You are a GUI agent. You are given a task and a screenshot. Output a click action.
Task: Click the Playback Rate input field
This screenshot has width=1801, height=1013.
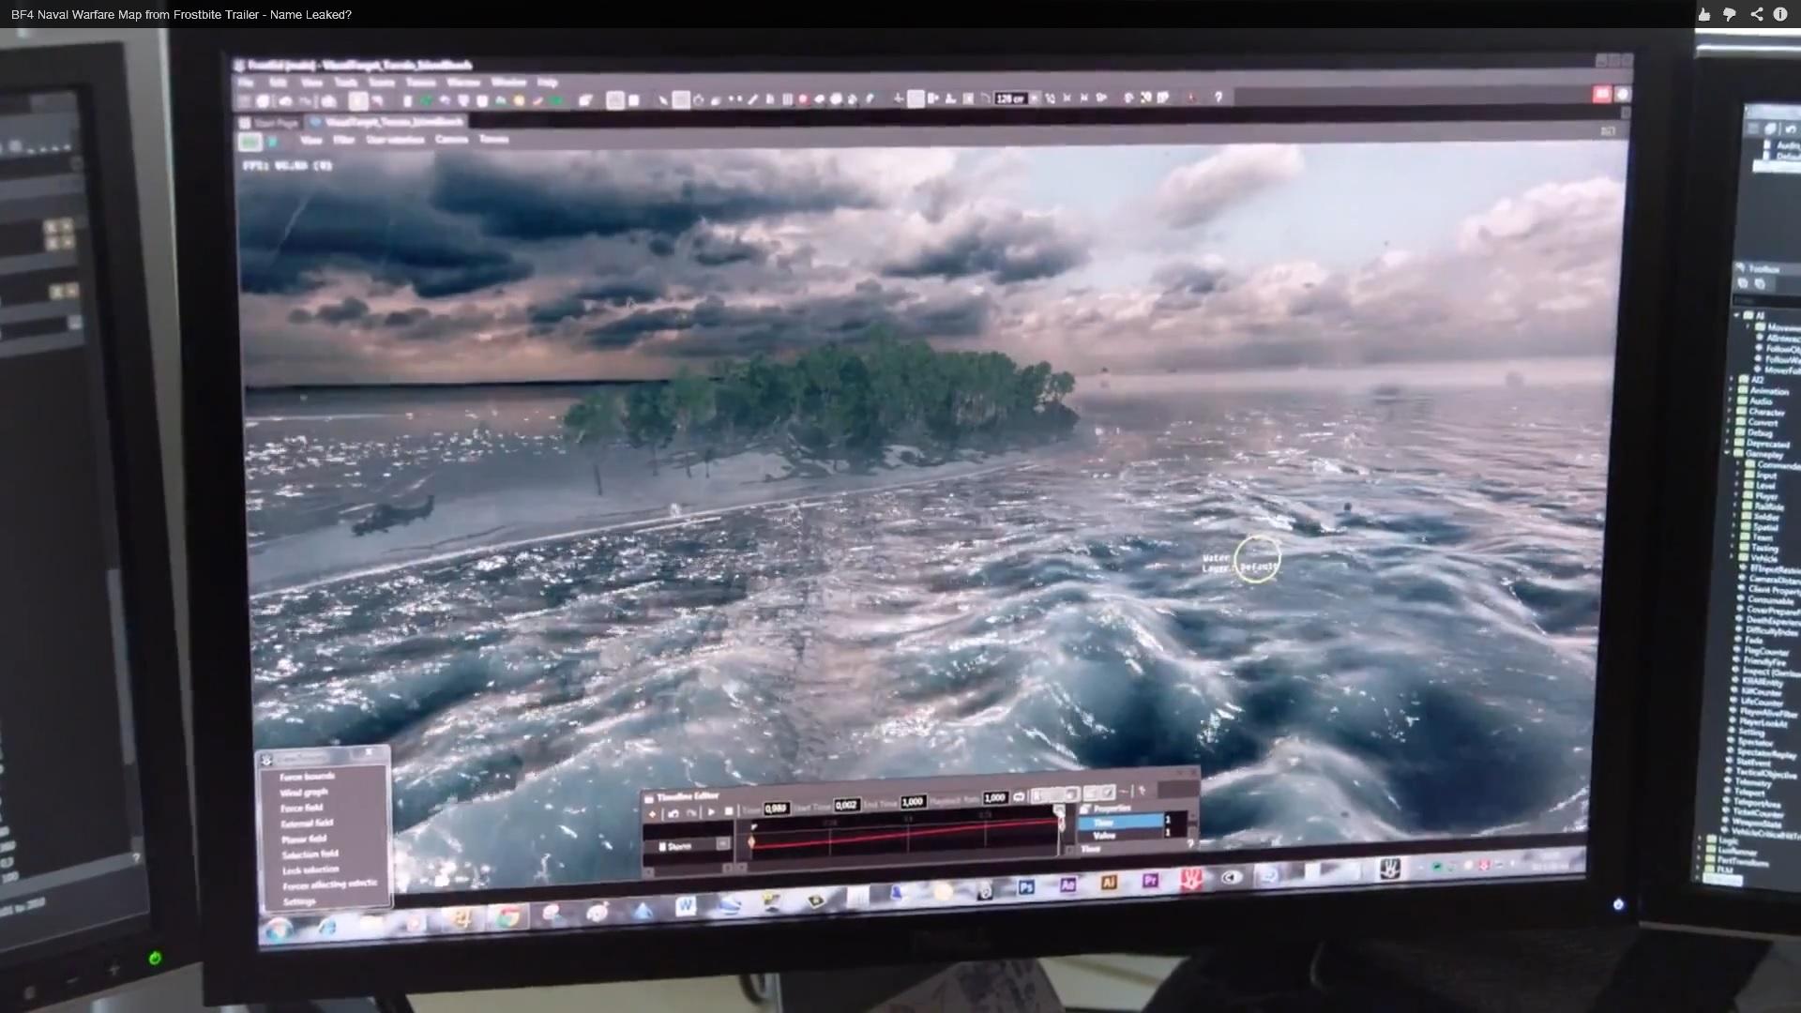pos(994,798)
